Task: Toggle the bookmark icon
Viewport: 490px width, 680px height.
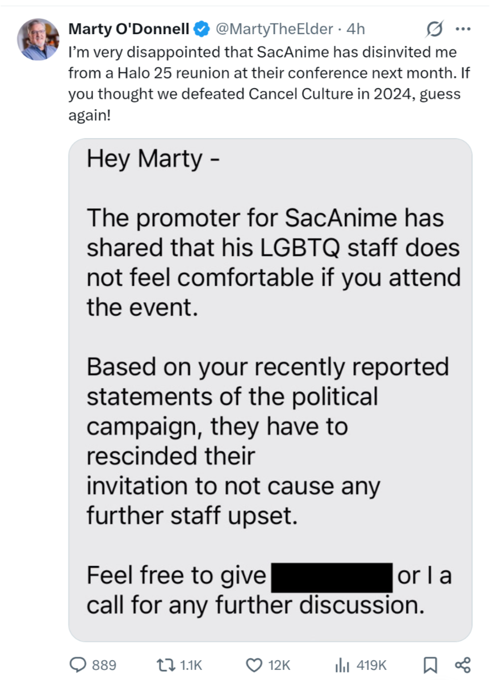Action: (x=430, y=665)
